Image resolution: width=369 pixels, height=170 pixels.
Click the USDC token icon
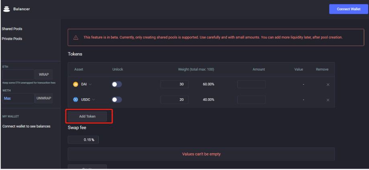point(75,99)
